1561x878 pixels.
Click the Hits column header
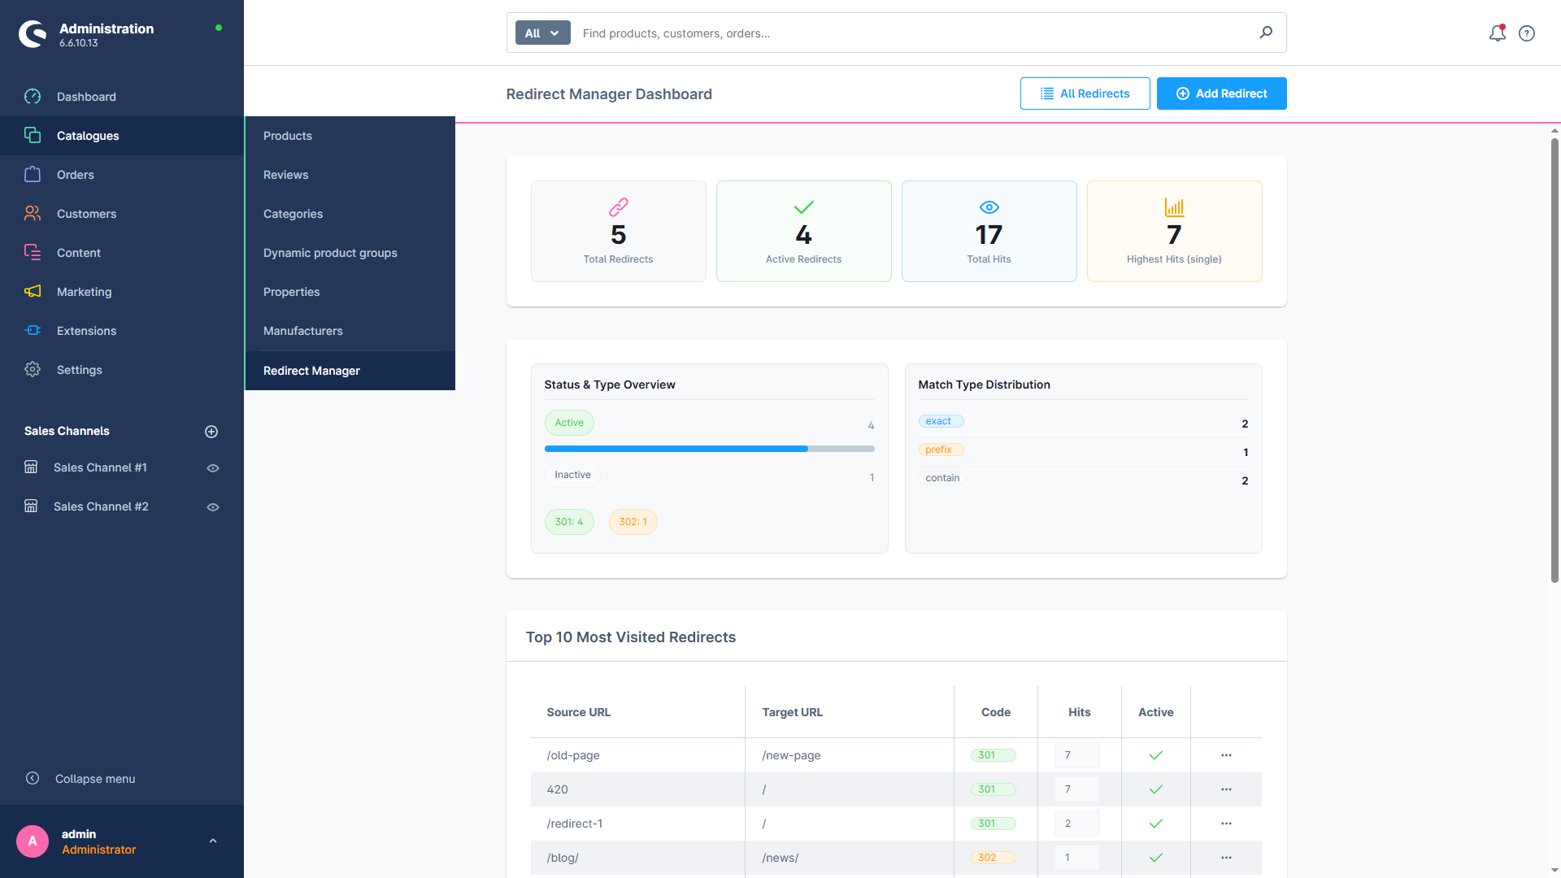point(1079,712)
